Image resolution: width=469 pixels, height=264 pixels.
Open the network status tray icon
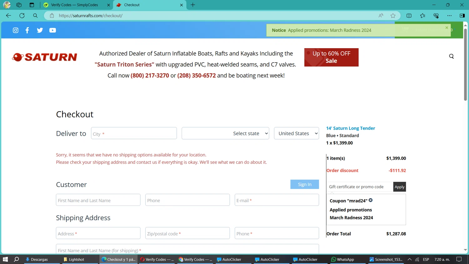point(417,259)
